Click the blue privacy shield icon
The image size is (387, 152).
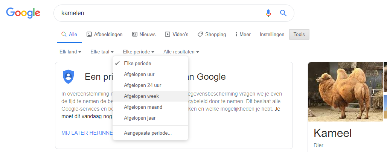click(x=69, y=76)
